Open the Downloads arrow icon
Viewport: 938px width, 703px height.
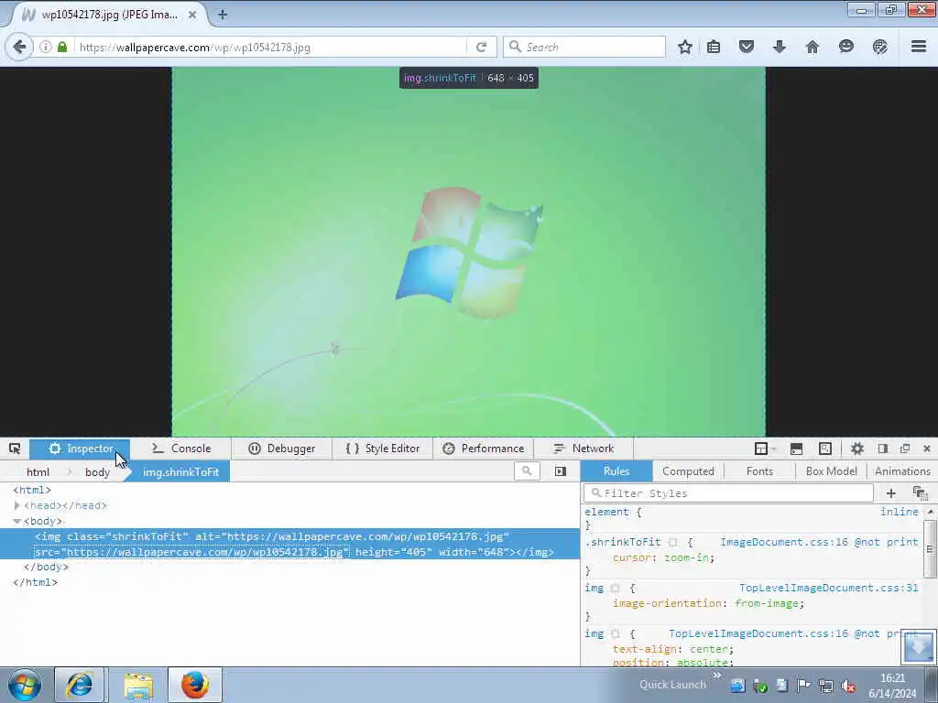point(779,47)
